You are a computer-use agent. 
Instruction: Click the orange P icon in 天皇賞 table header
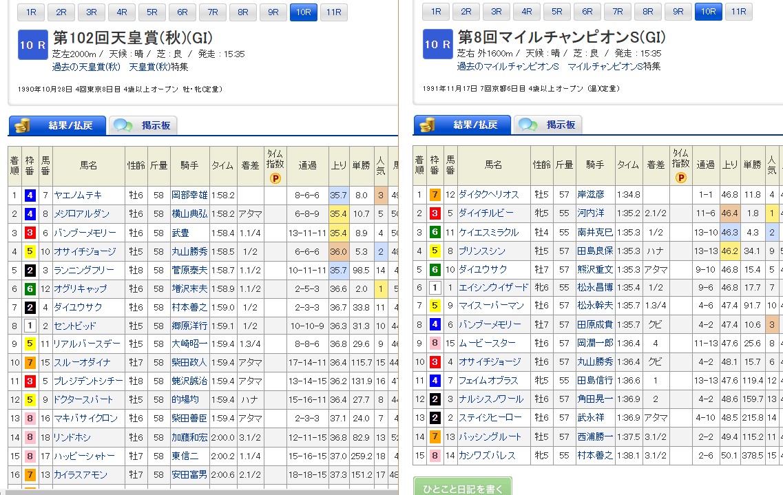(x=275, y=178)
